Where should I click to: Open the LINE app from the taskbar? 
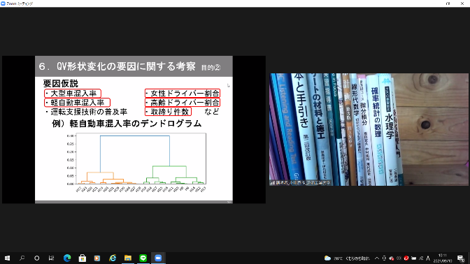point(143,258)
